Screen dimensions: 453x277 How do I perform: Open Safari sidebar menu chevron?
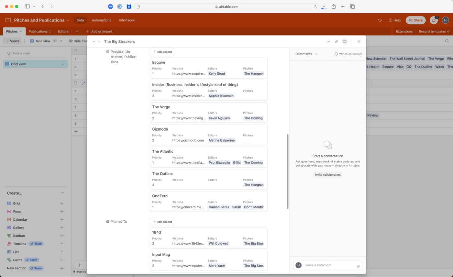click(34, 6)
